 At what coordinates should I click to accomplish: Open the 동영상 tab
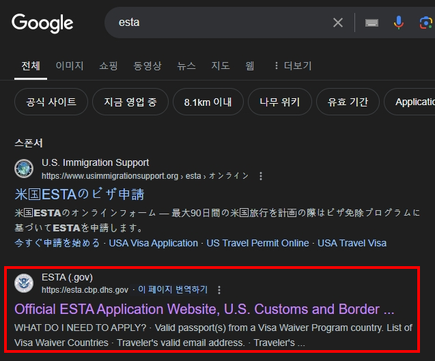tap(148, 66)
